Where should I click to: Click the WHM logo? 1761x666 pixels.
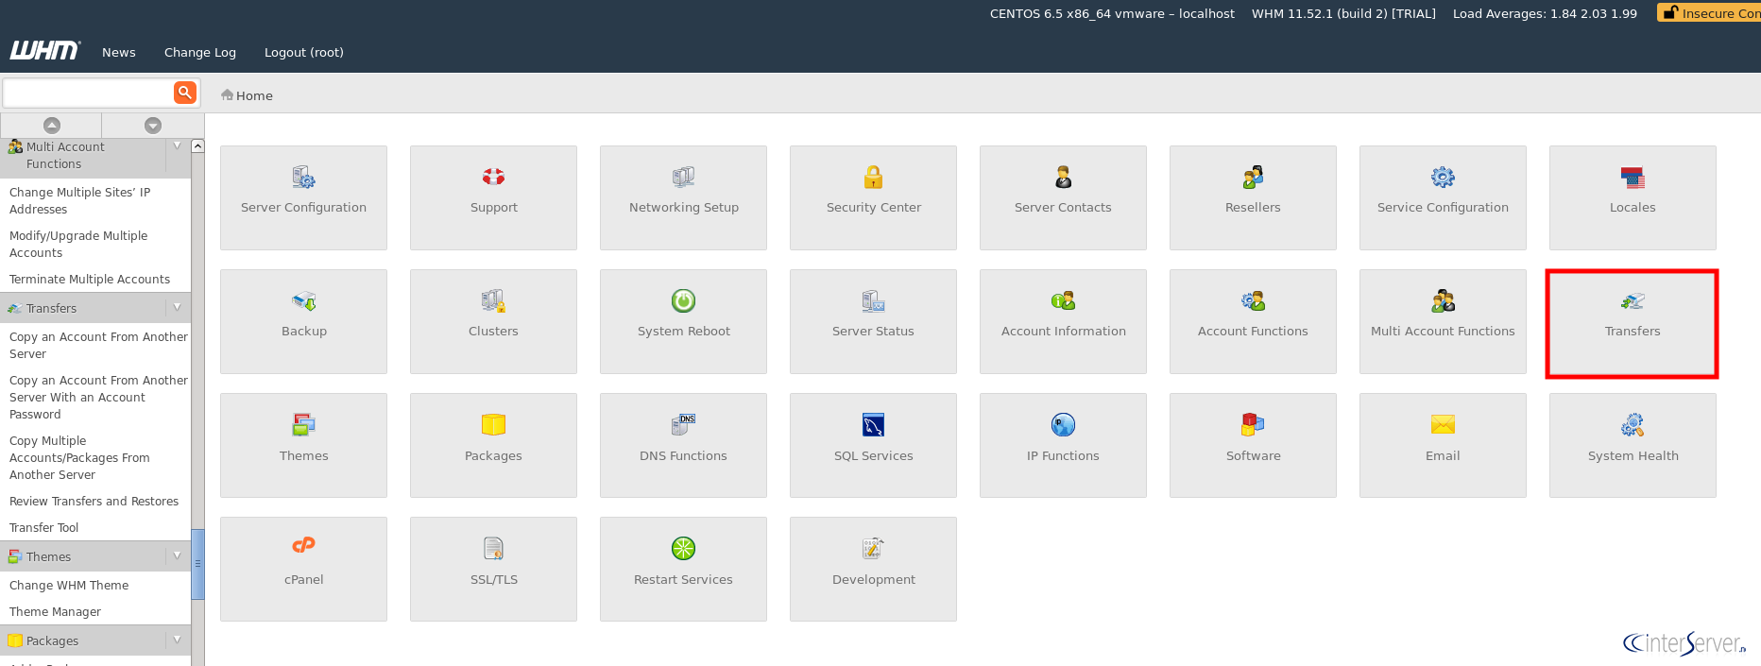[45, 50]
